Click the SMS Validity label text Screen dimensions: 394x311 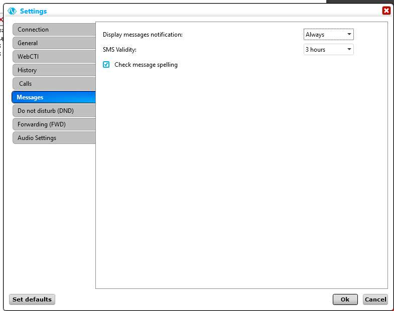pos(119,50)
